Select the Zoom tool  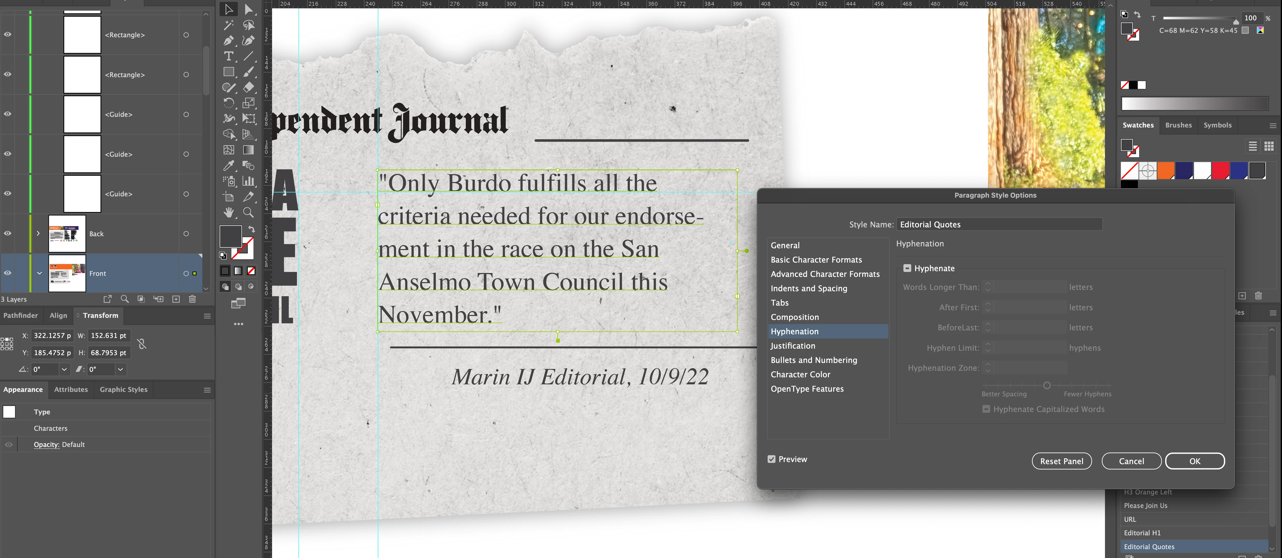point(248,213)
